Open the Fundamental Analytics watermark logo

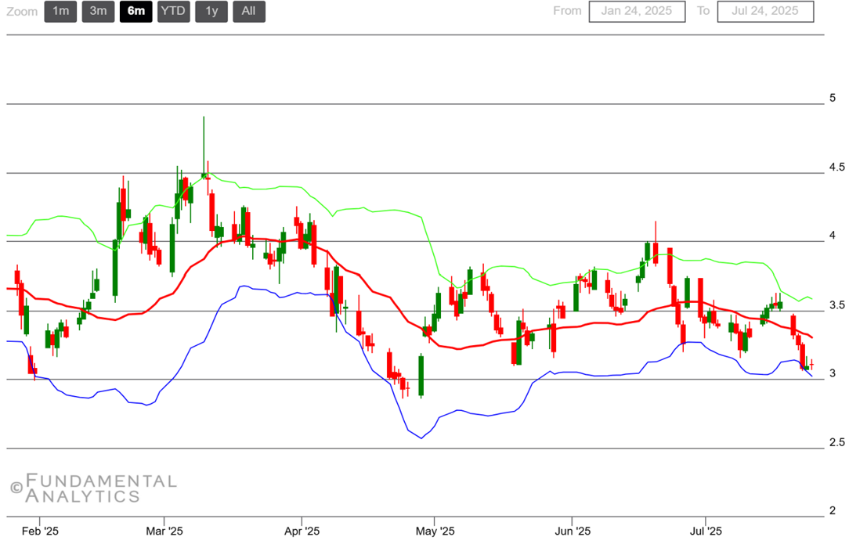pos(100,488)
